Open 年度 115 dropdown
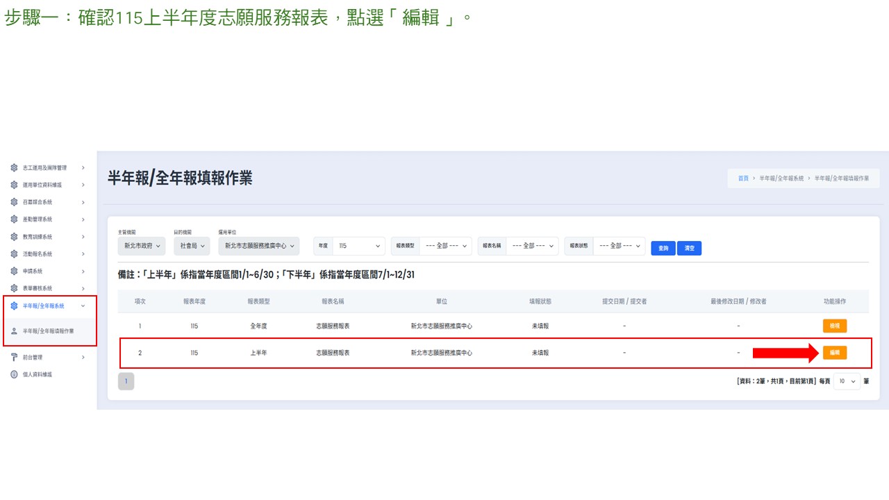Viewport: 889px width, 500px height. tap(358, 246)
